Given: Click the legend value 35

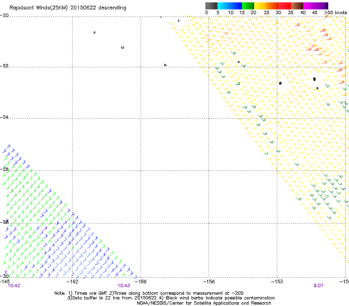Looking at the screenshot, I should [291, 13].
